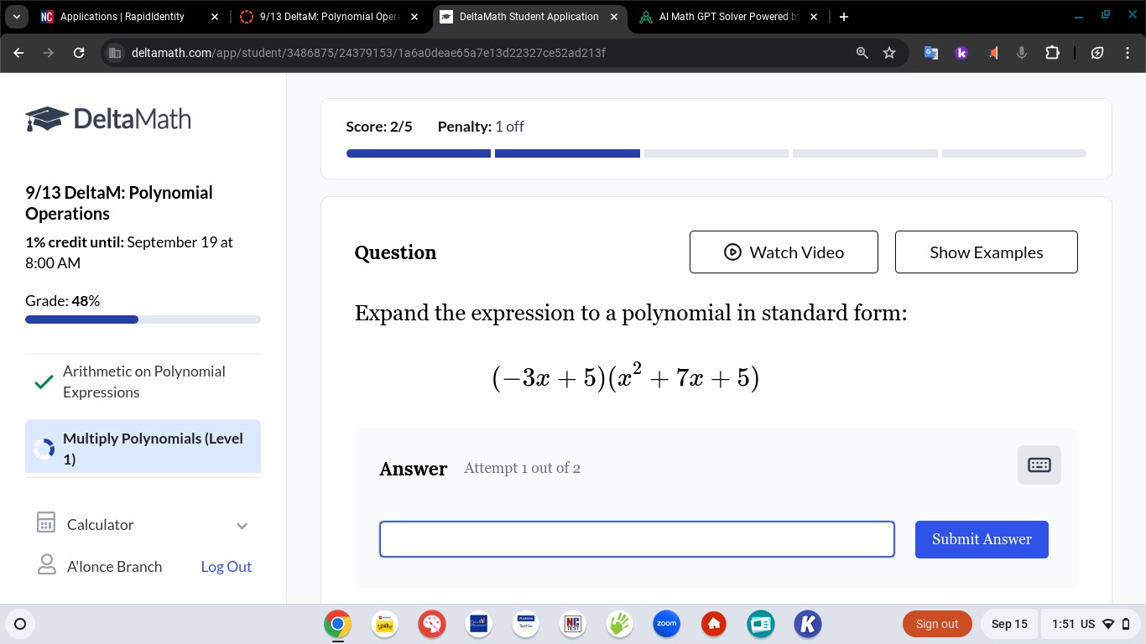Open the Pearson TestNav app on shelf

pos(526,624)
